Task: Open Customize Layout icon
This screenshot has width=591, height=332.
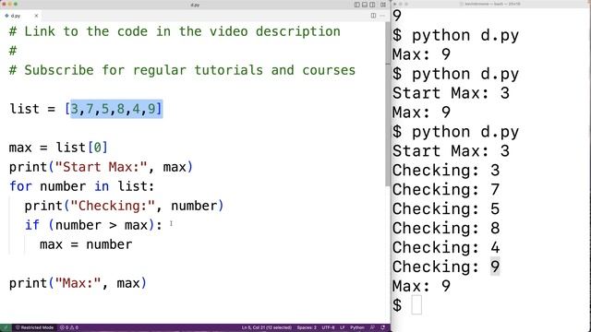Action: tap(383, 5)
